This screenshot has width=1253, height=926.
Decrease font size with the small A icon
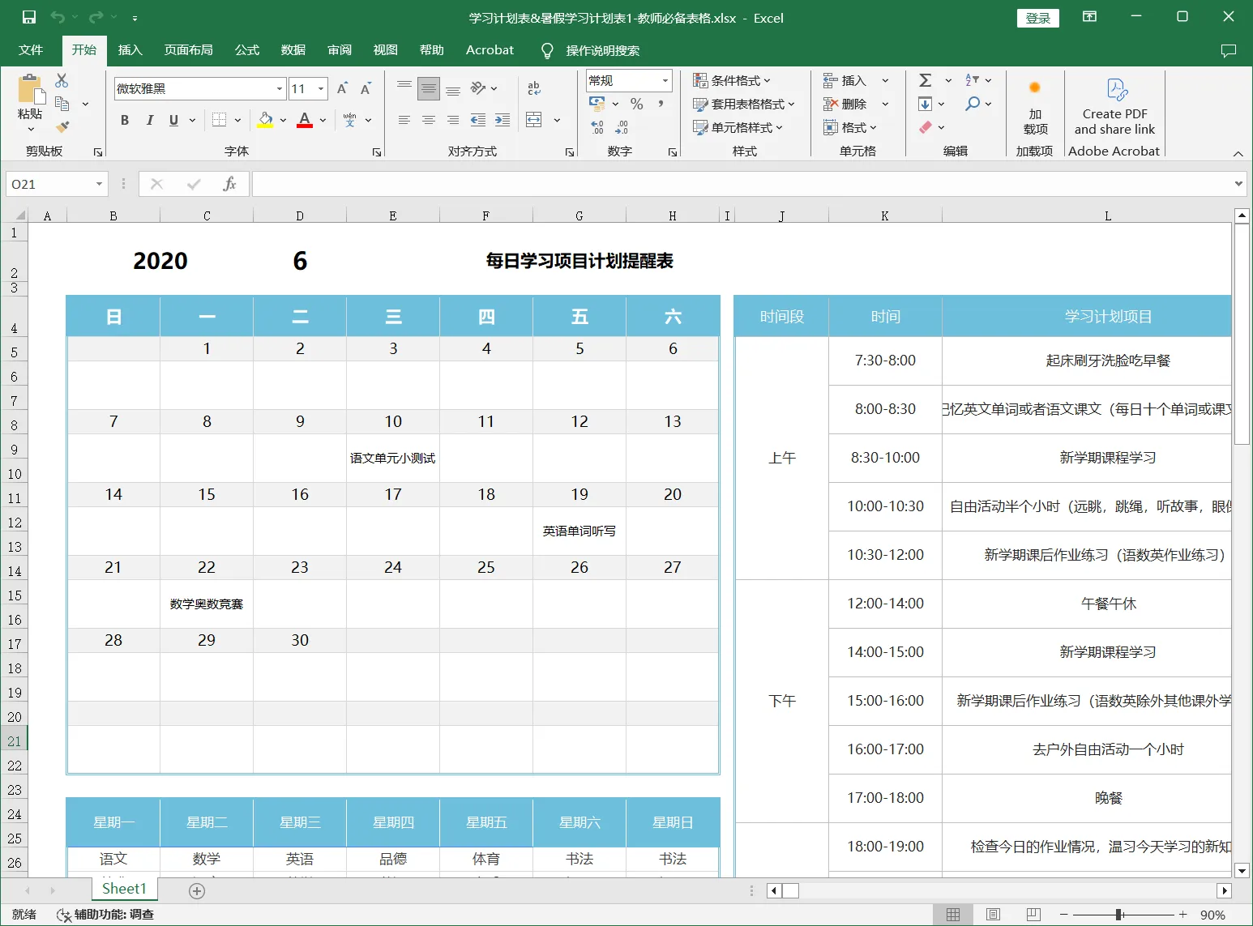click(x=366, y=88)
